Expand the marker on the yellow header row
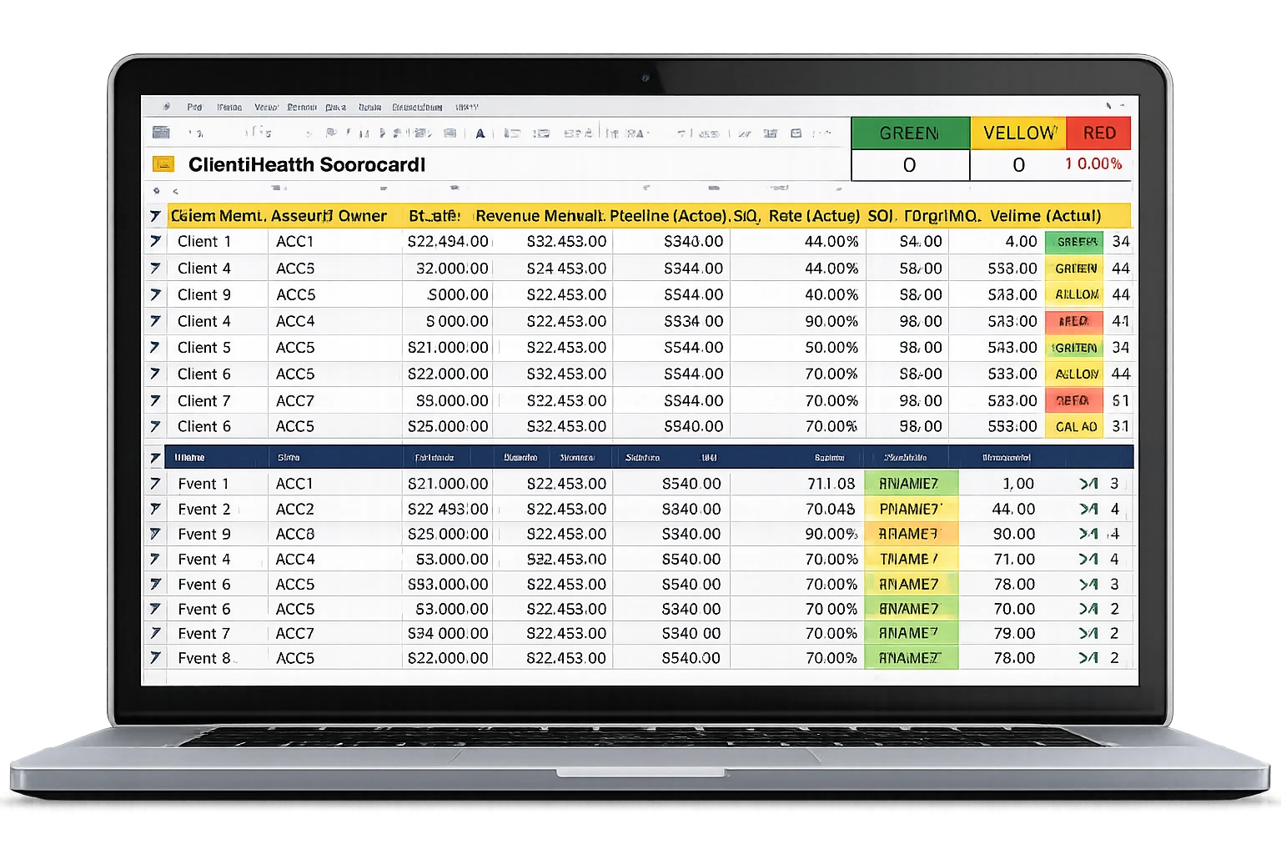Image resolution: width=1281 pixels, height=854 pixels. (155, 216)
